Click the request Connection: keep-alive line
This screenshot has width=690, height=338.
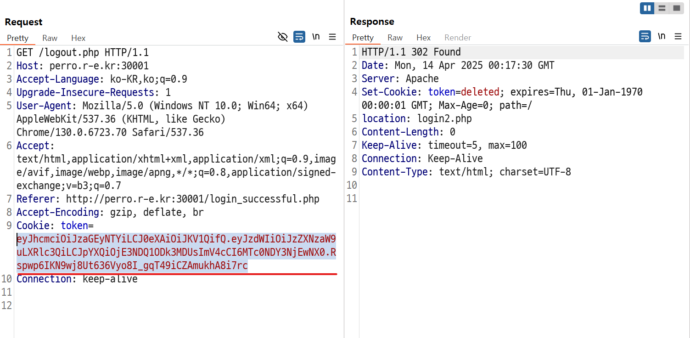click(x=77, y=279)
